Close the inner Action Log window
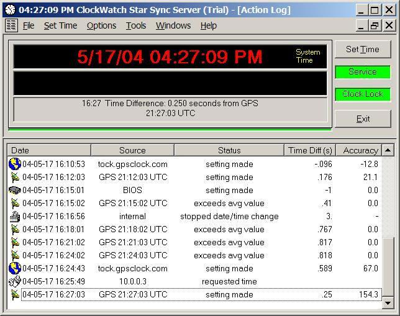400x316 pixels. pyautogui.click(x=389, y=25)
